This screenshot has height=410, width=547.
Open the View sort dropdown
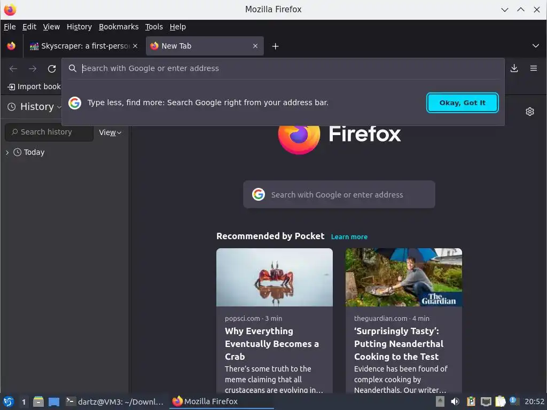click(110, 132)
